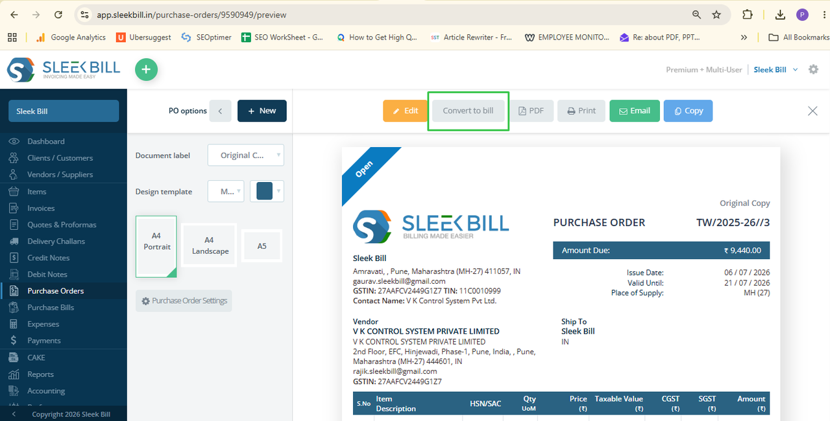The image size is (830, 421).
Task: Click Convert to bill button
Action: click(468, 111)
